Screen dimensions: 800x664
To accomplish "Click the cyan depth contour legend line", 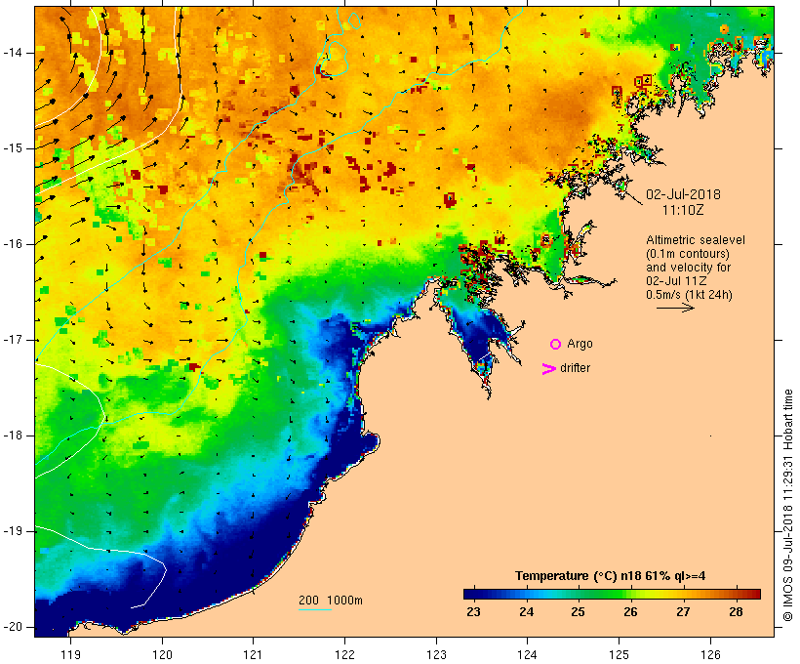I will (315, 610).
